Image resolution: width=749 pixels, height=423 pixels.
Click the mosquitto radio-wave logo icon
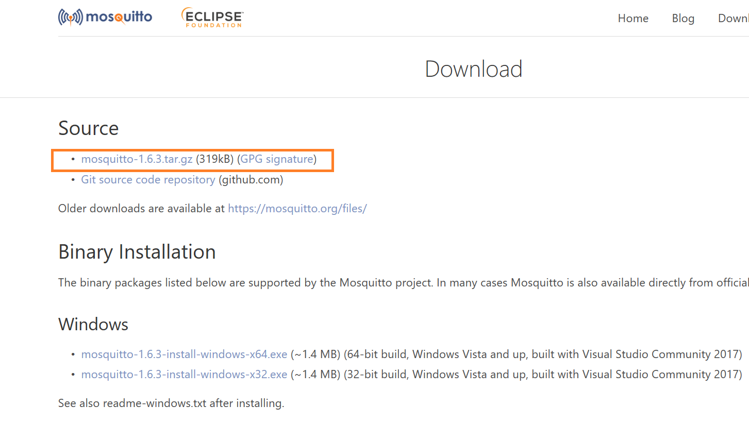(x=70, y=17)
